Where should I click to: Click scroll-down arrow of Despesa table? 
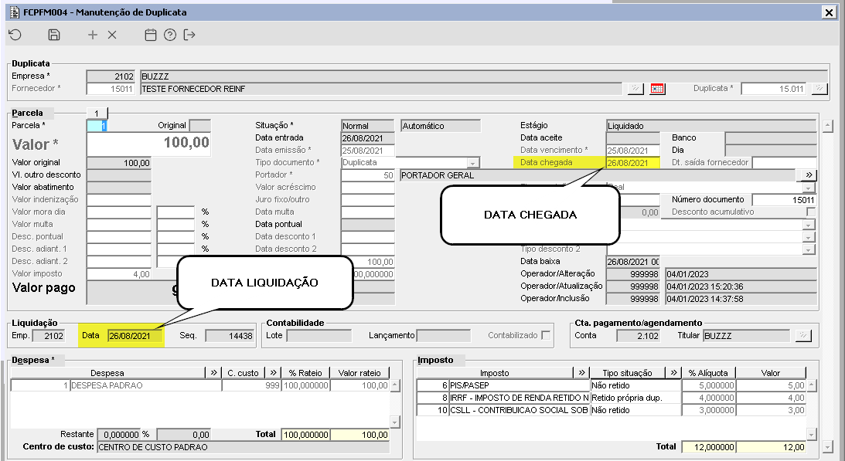coord(394,422)
